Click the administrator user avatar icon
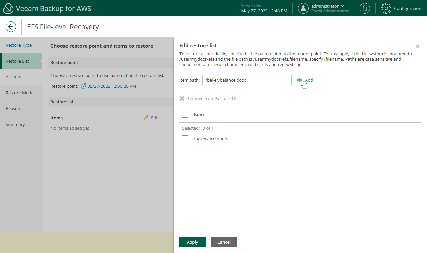The image size is (427, 253). pyautogui.click(x=303, y=8)
